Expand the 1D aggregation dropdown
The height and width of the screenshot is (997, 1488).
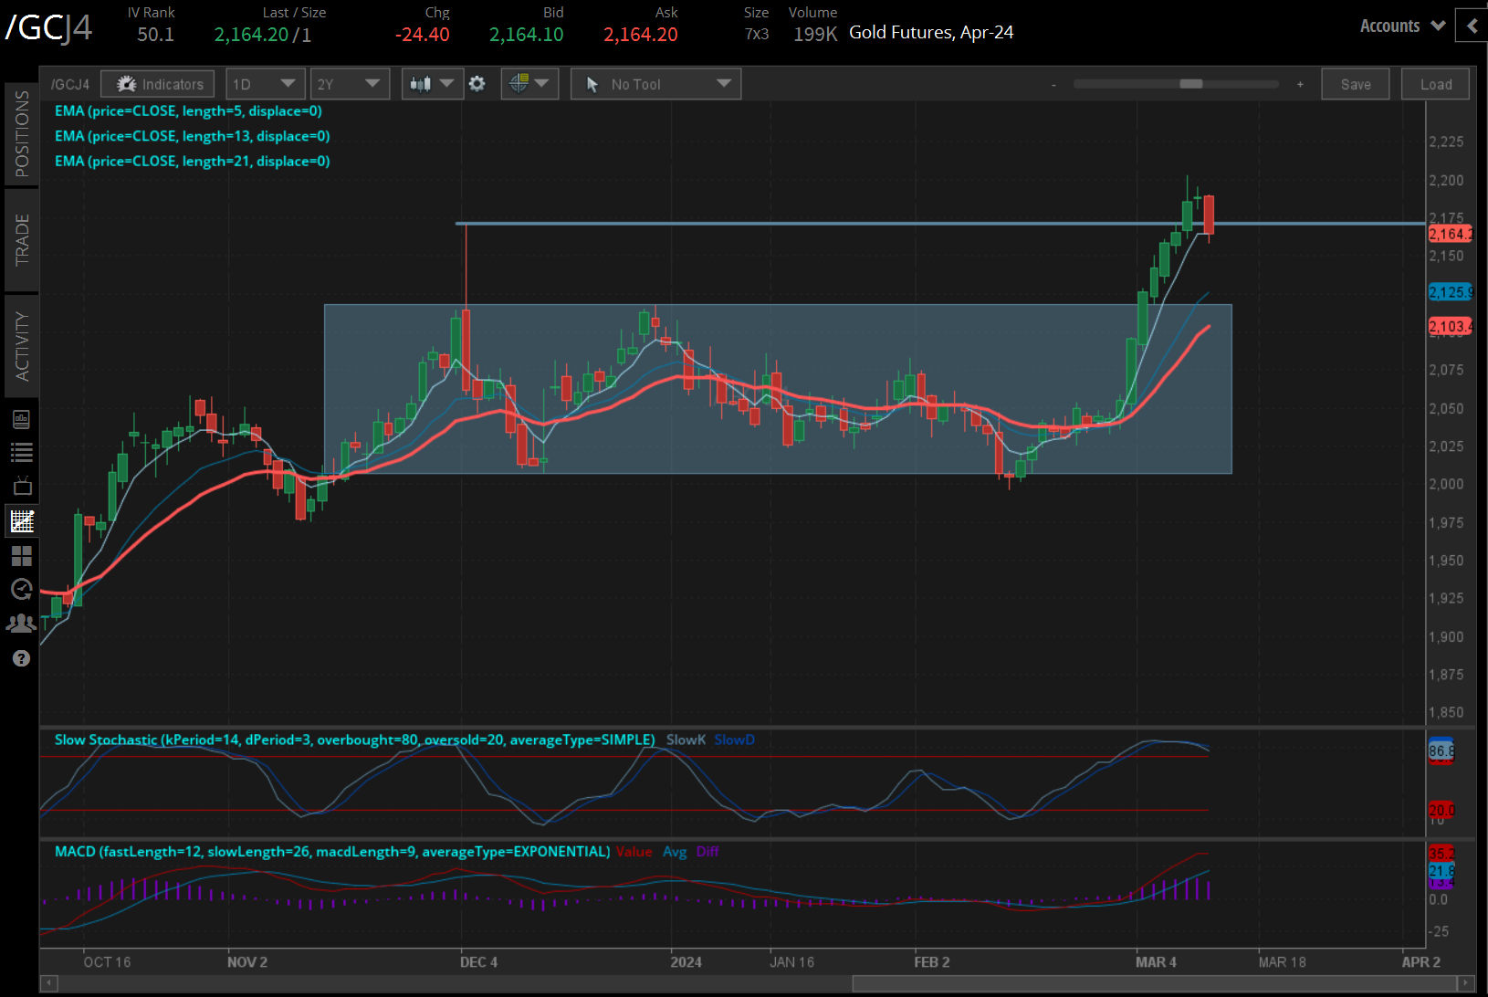pos(265,84)
